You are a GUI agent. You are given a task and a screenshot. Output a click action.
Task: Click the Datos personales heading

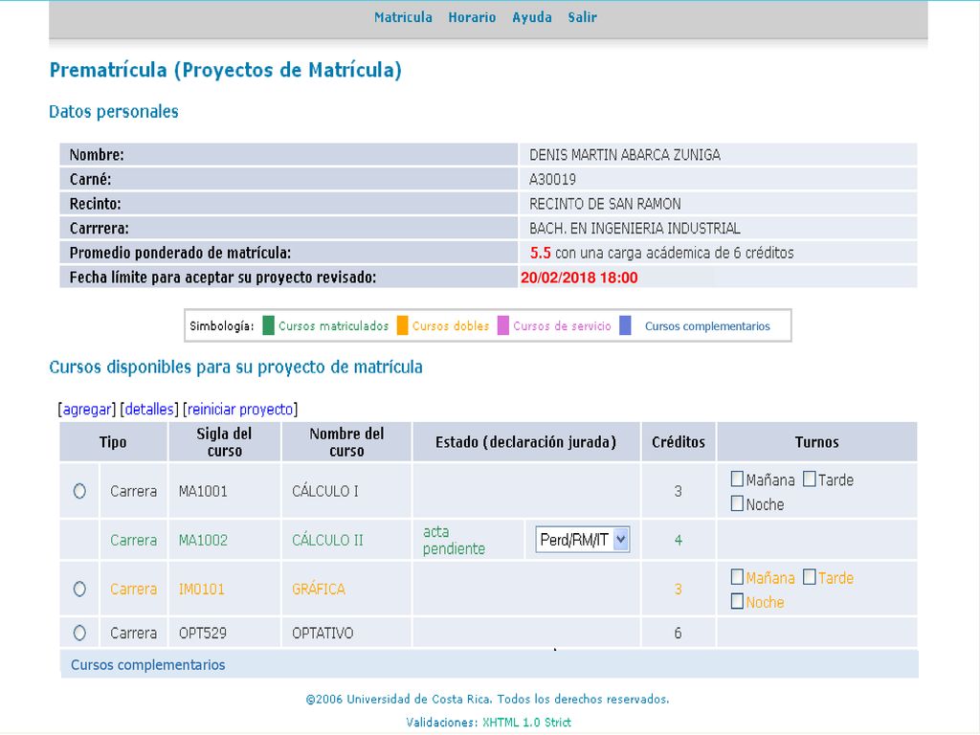(x=114, y=112)
